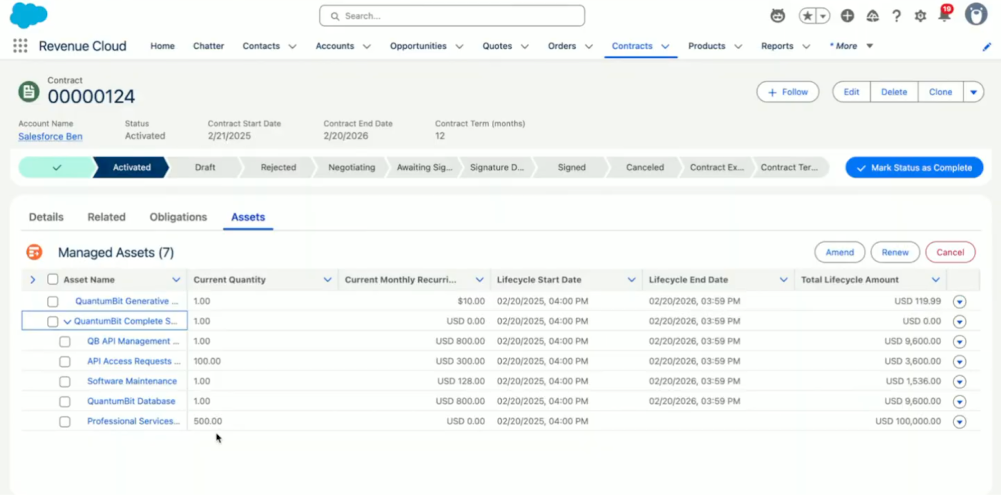Open the Chatter nav item
The image size is (1001, 495).
(x=208, y=46)
